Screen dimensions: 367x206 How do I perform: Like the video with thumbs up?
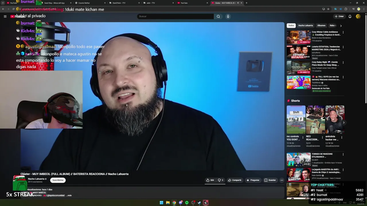pyautogui.click(x=210, y=180)
